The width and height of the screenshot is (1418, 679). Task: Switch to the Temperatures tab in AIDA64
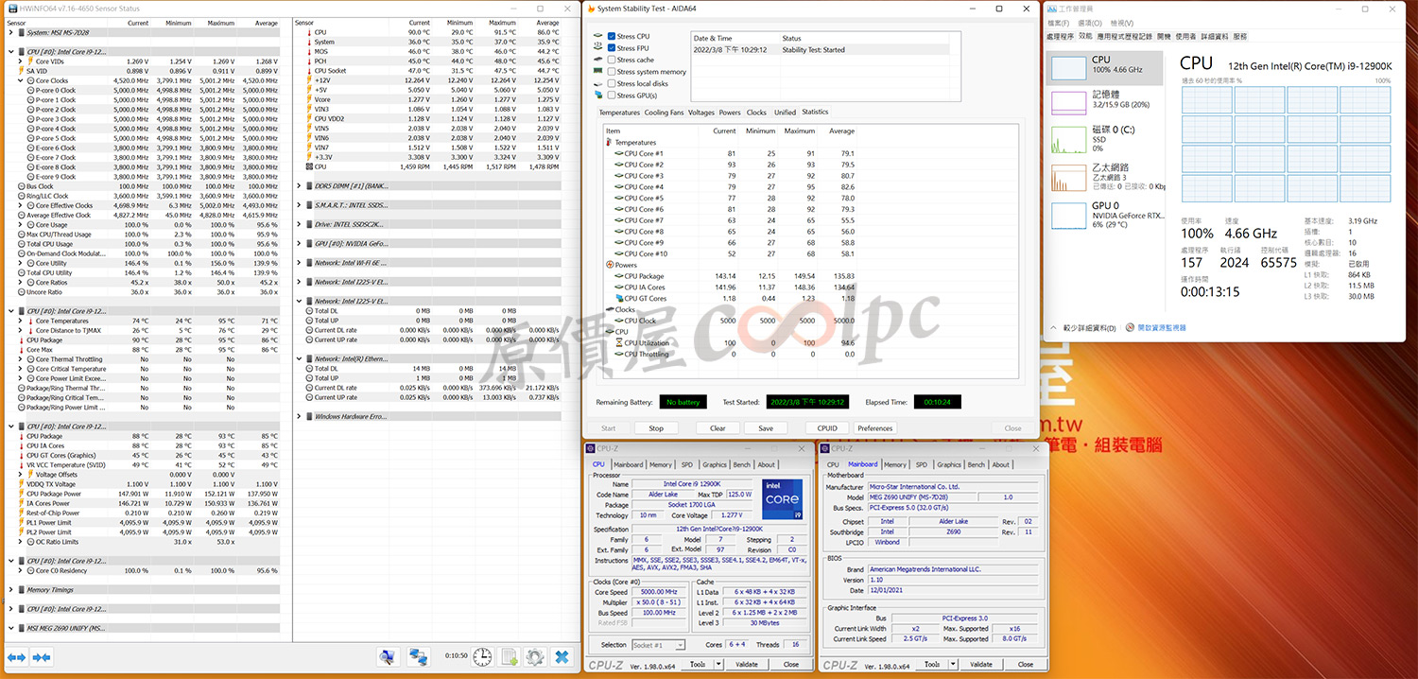click(619, 113)
